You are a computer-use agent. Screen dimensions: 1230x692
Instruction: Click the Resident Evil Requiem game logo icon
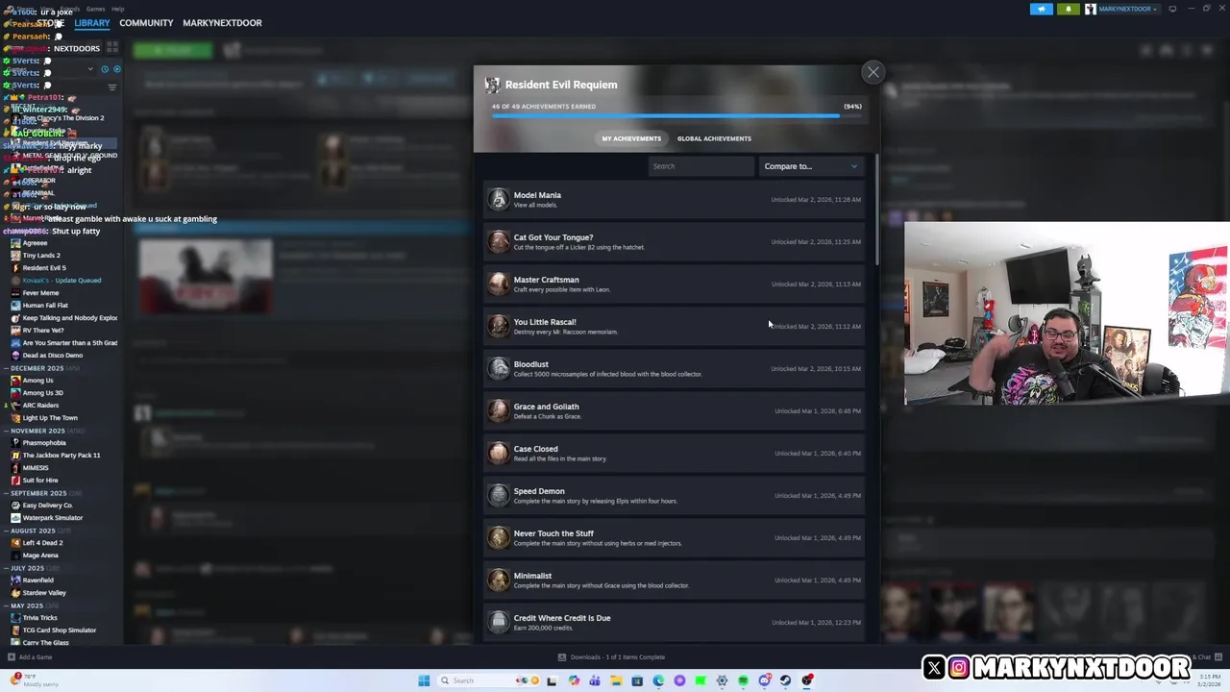(x=492, y=85)
